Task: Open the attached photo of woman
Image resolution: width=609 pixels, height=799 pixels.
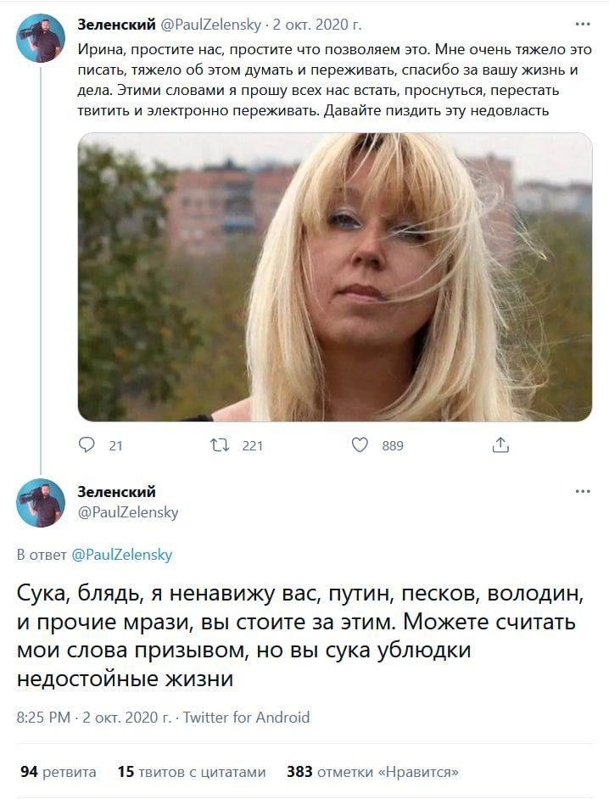Action: (x=335, y=277)
